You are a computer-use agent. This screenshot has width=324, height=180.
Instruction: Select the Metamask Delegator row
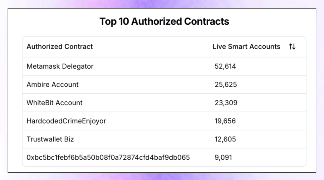click(164, 66)
